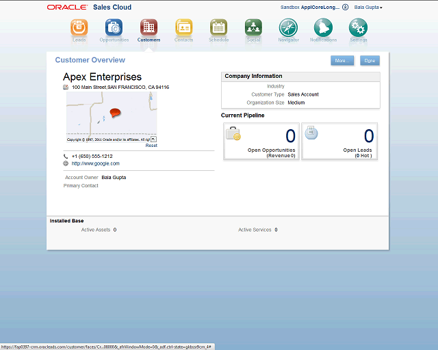Viewport: 438px width, 350px height.
Task: Click the Sandbox ApplCoreLong... link
Action: (310, 8)
